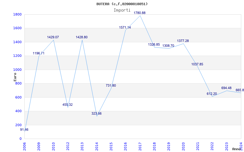The image size is (244, 152).
Task: Select the 1780.88 data label
Action: point(140,13)
